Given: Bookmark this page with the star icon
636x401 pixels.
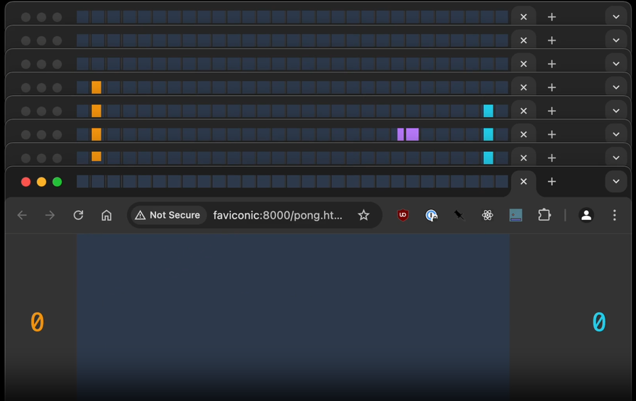Looking at the screenshot, I should 363,215.
